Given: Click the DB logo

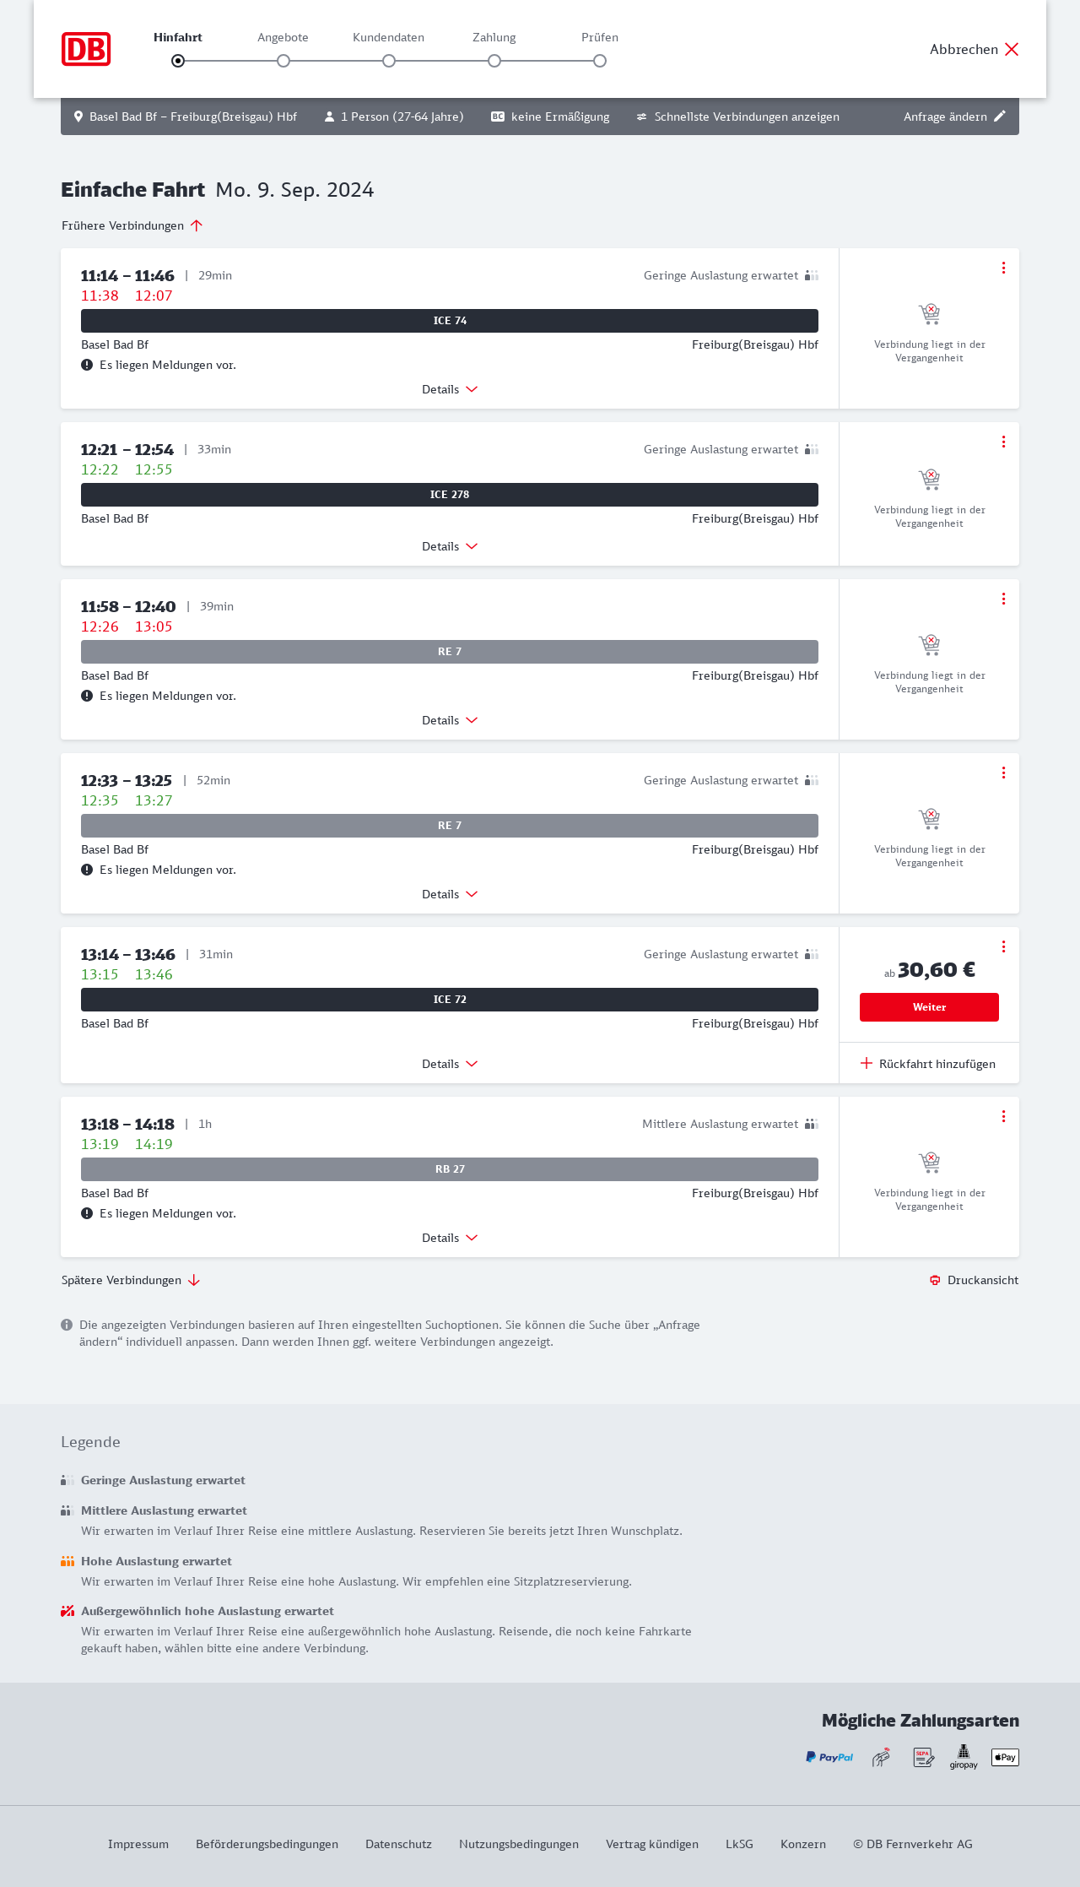Looking at the screenshot, I should tap(86, 49).
